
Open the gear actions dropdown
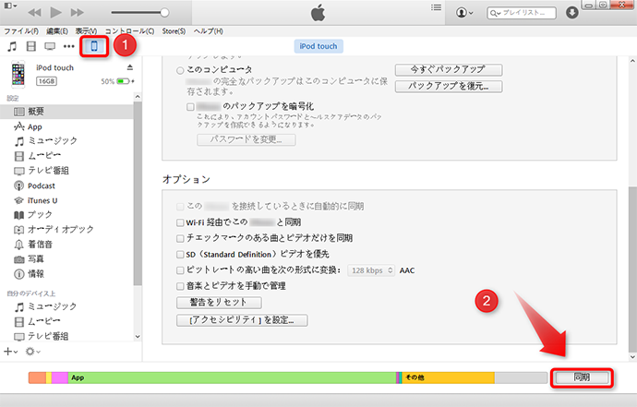(32, 352)
